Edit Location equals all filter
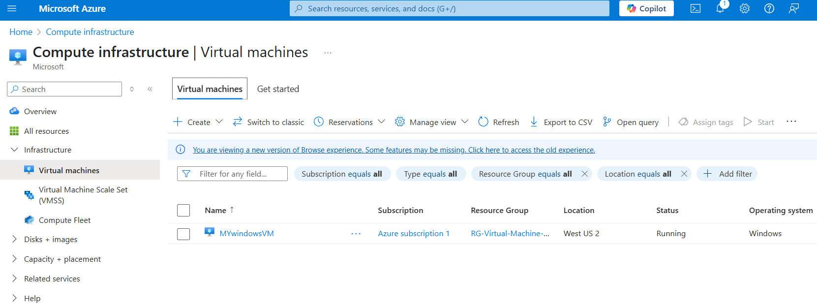This screenshot has height=308, width=817. click(x=638, y=174)
